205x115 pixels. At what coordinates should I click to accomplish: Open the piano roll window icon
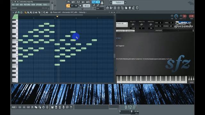pyautogui.click(x=111, y=8)
